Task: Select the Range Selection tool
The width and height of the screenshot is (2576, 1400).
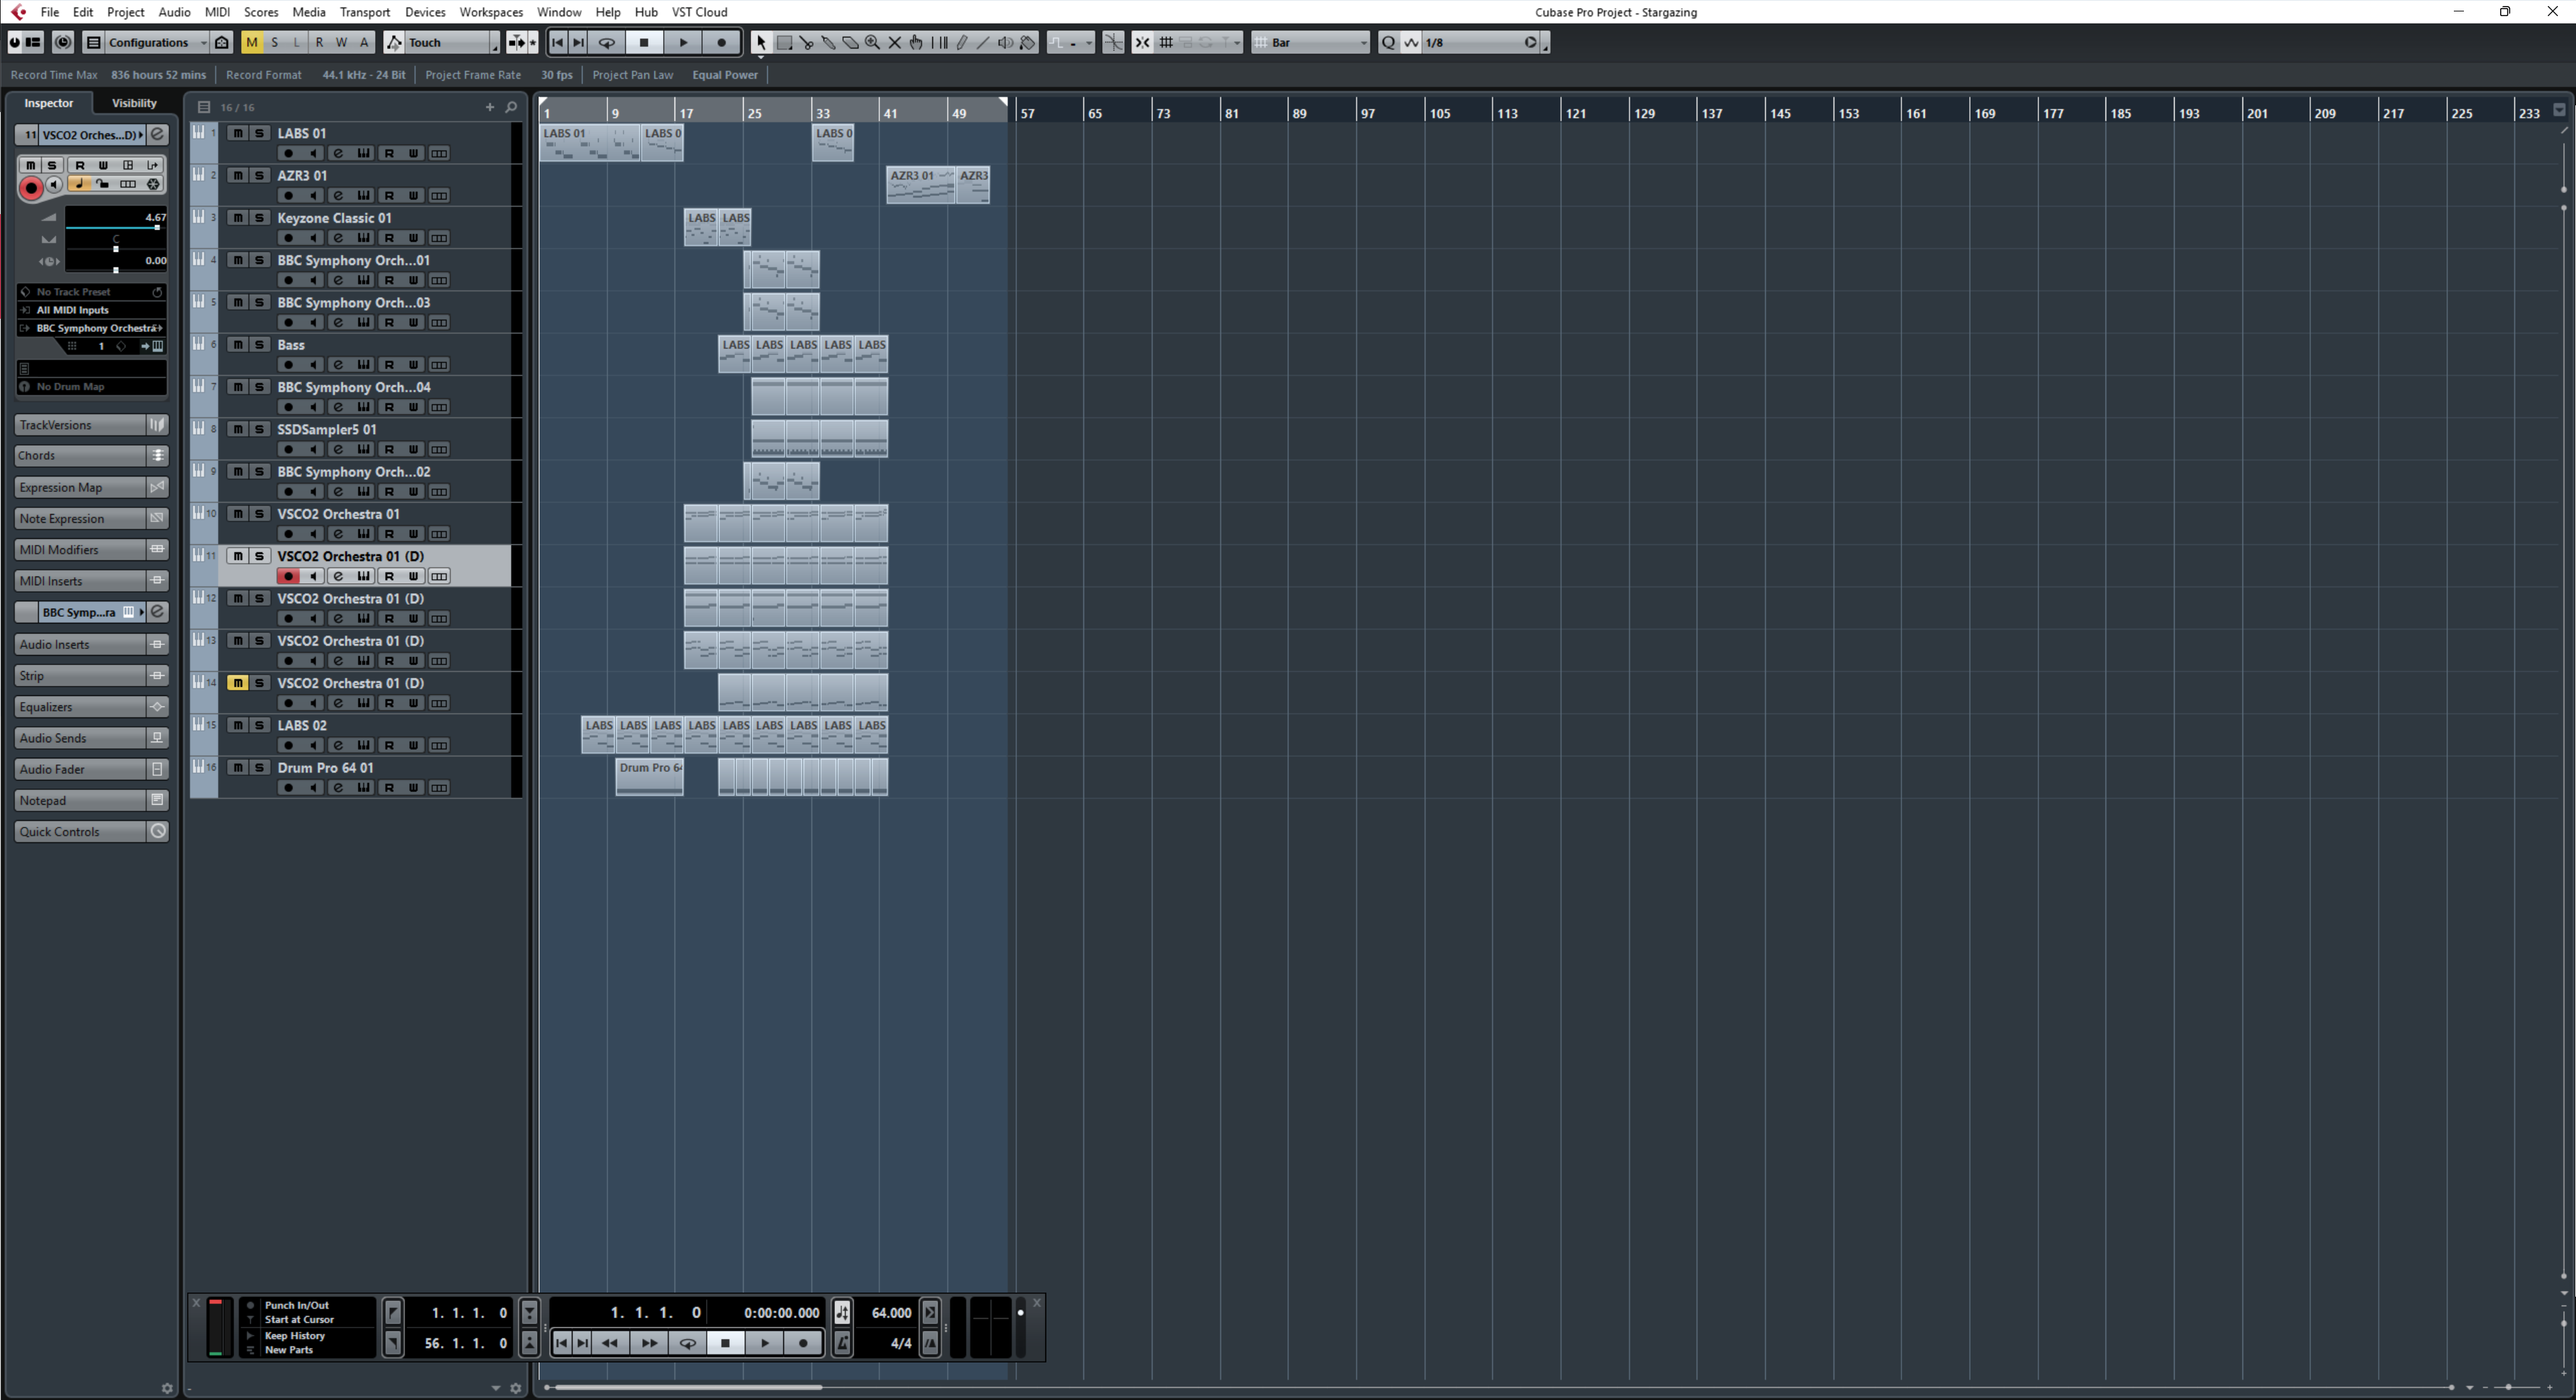Action: click(x=784, y=43)
